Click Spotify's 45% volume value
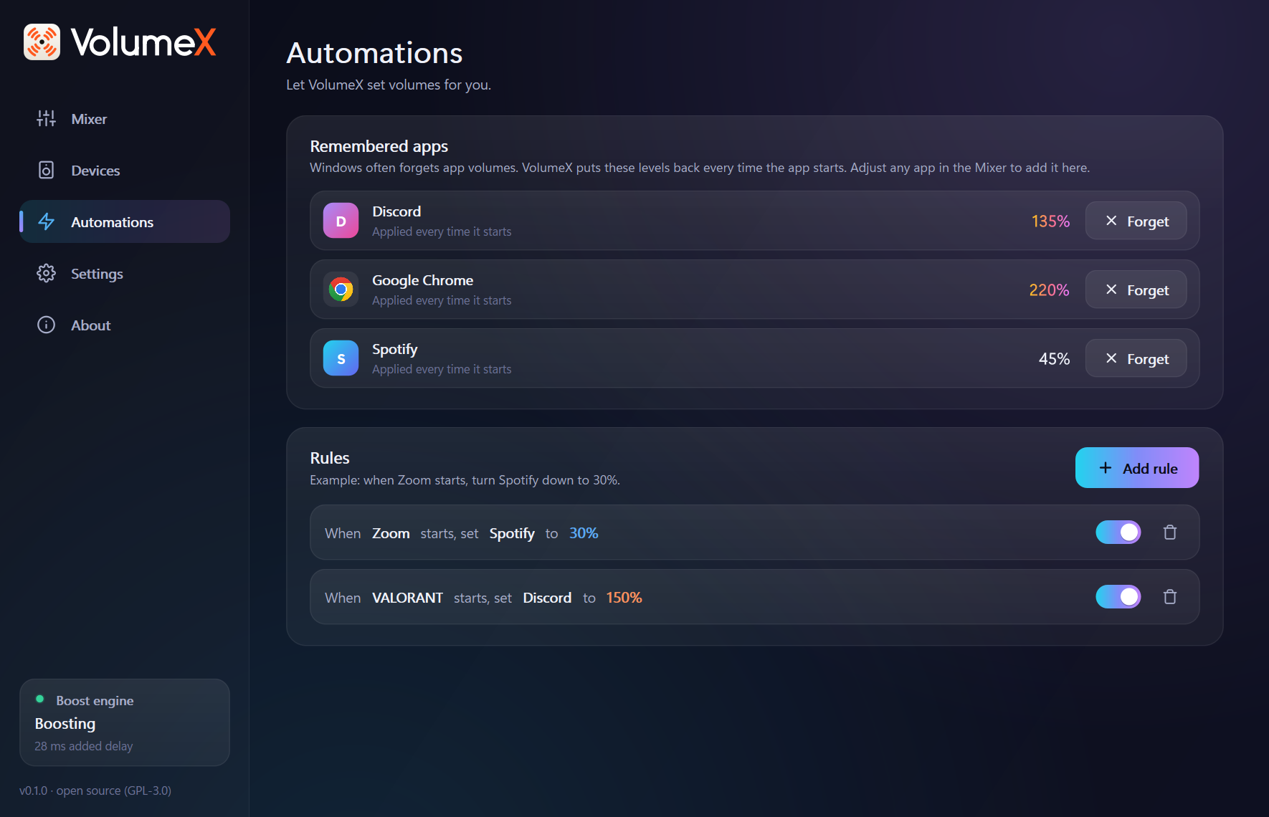This screenshot has width=1269, height=817. [x=1054, y=359]
